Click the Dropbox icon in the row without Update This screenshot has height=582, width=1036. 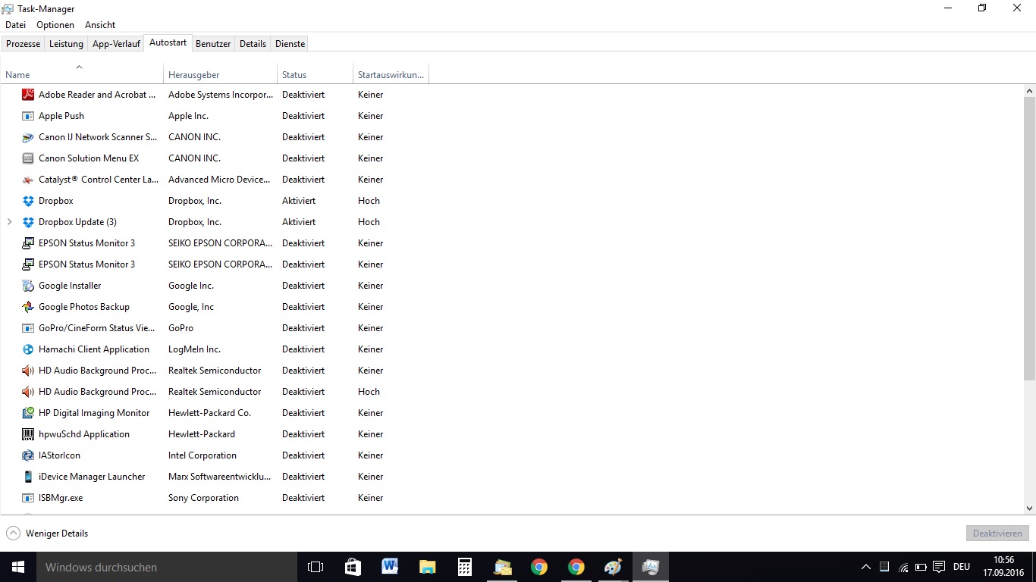[28, 201]
